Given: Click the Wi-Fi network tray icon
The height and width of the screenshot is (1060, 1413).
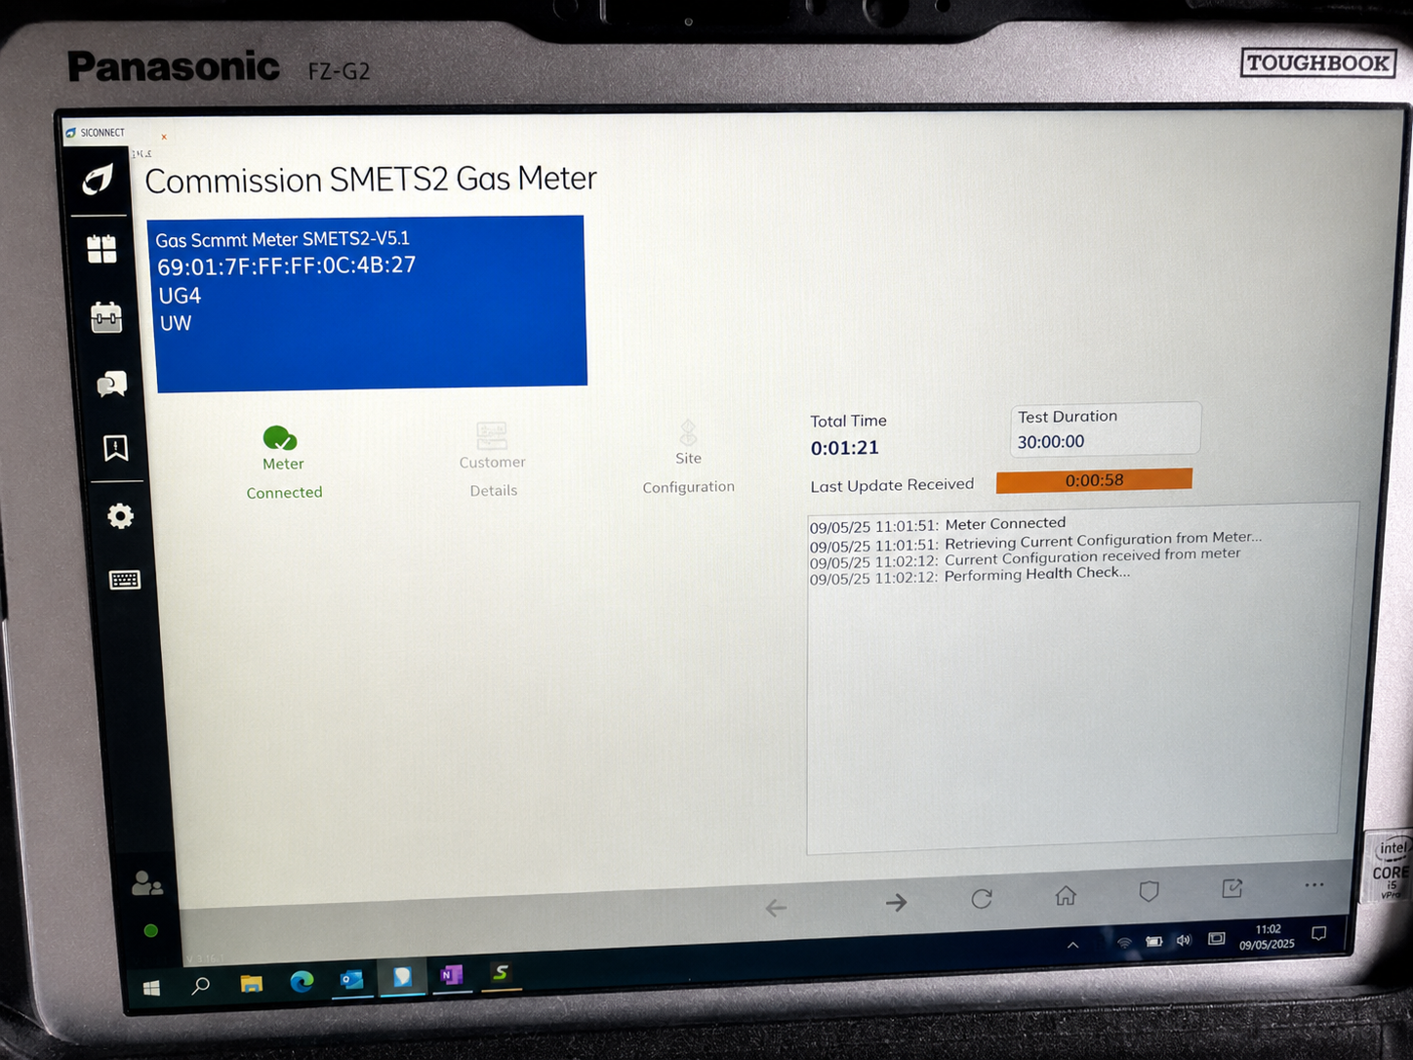Looking at the screenshot, I should pos(1124,943).
